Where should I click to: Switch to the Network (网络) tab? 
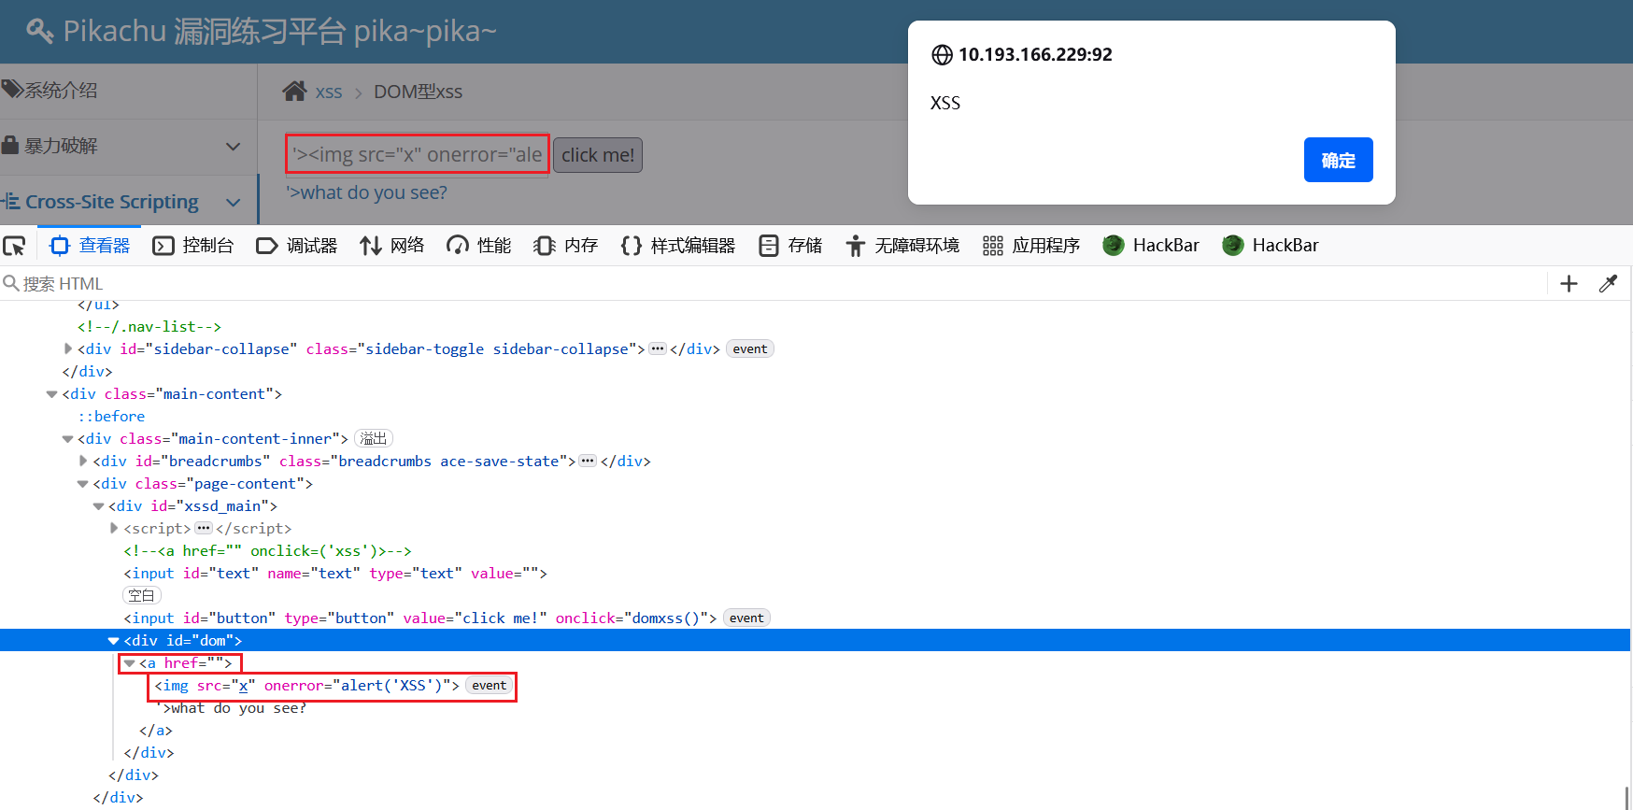tap(392, 246)
